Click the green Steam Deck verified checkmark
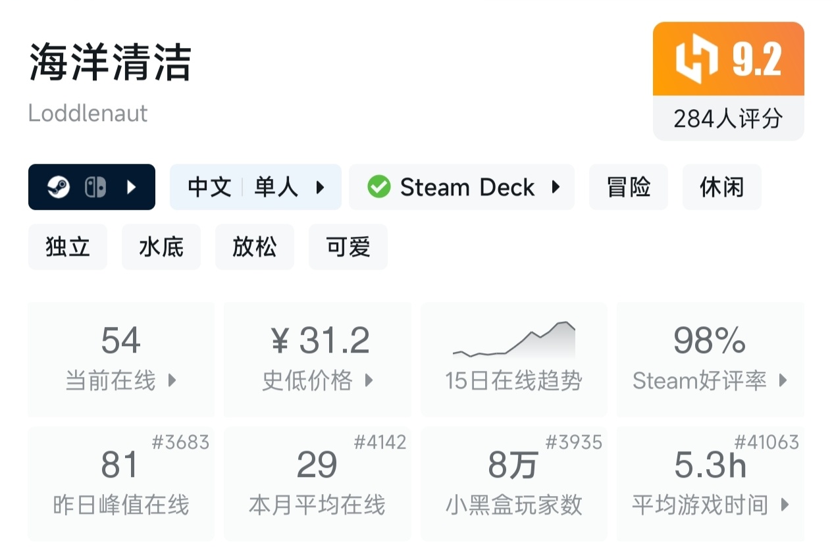The height and width of the screenshot is (552, 832). click(379, 188)
